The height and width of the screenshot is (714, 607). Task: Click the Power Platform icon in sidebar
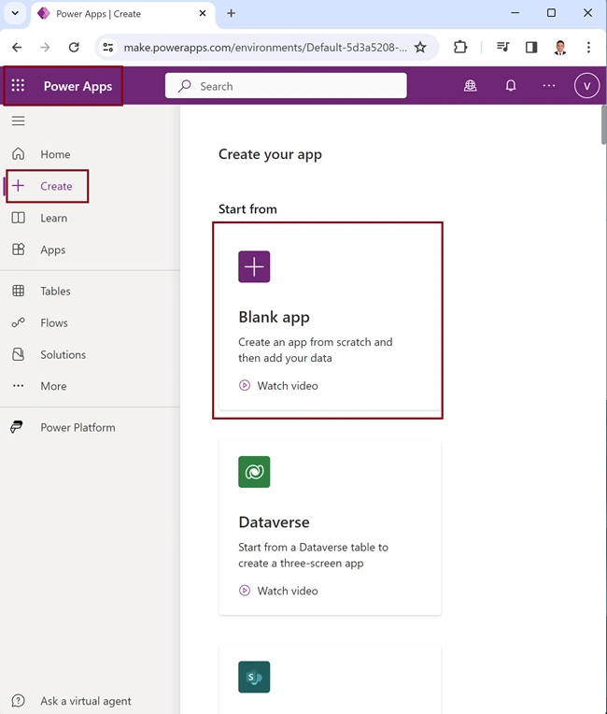17,427
